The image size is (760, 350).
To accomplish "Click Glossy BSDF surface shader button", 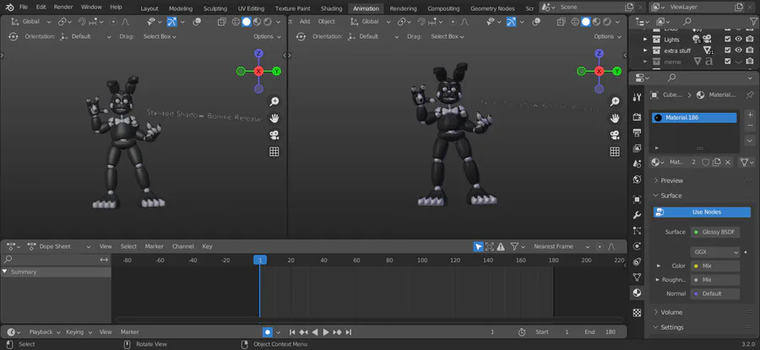I will [715, 232].
